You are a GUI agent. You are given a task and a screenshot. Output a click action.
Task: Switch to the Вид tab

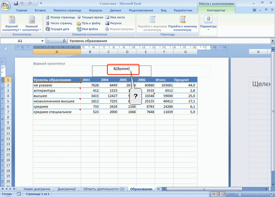coord(164,11)
